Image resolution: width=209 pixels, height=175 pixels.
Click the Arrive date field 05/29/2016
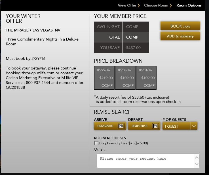[110, 126]
